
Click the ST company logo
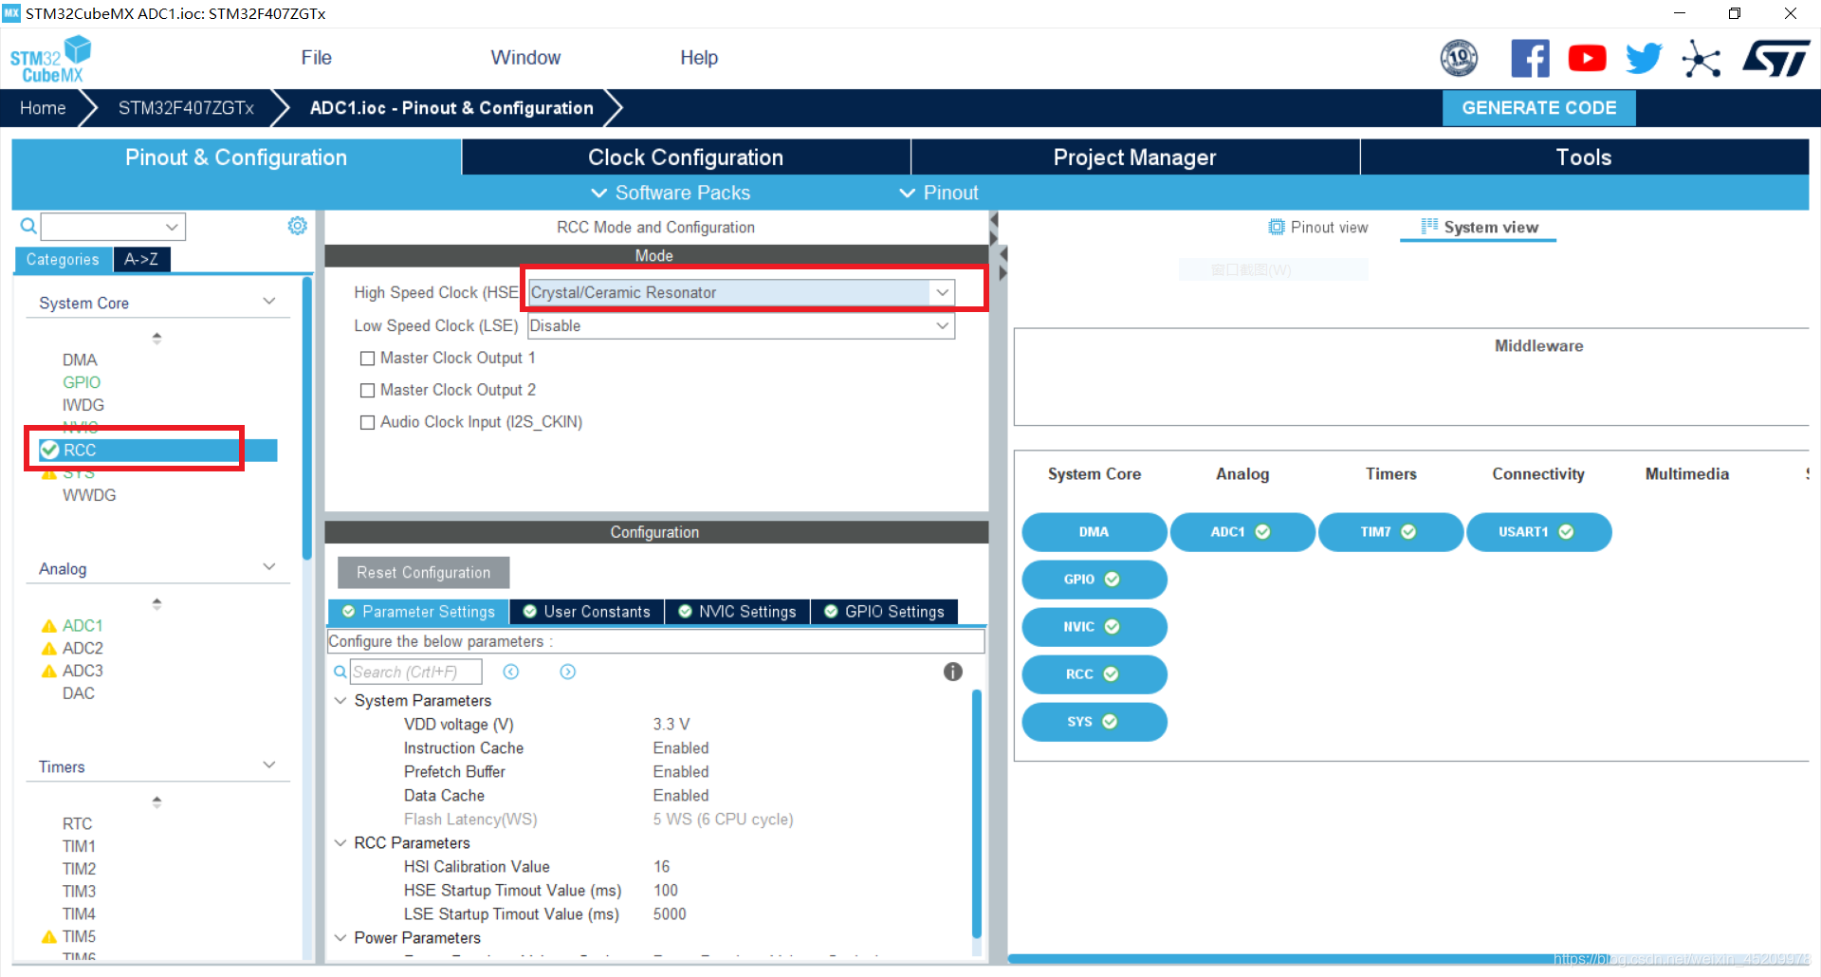(1776, 59)
